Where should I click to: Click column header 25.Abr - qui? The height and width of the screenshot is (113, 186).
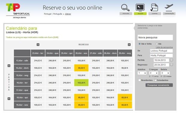67,53
